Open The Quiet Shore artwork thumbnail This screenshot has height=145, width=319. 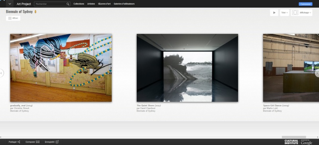(x=187, y=68)
